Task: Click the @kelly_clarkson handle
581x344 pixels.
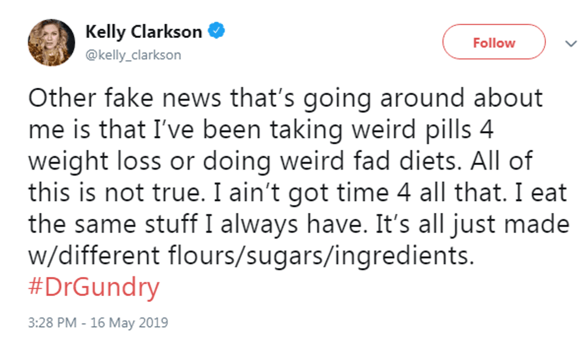Action: coord(133,55)
